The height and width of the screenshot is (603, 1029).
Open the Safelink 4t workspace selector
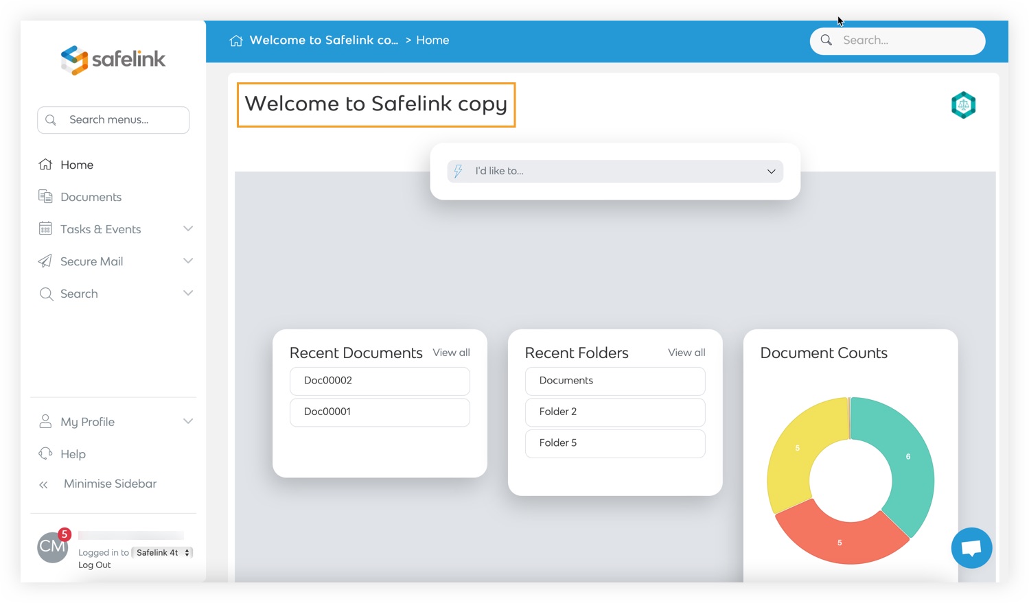pyautogui.click(x=162, y=552)
